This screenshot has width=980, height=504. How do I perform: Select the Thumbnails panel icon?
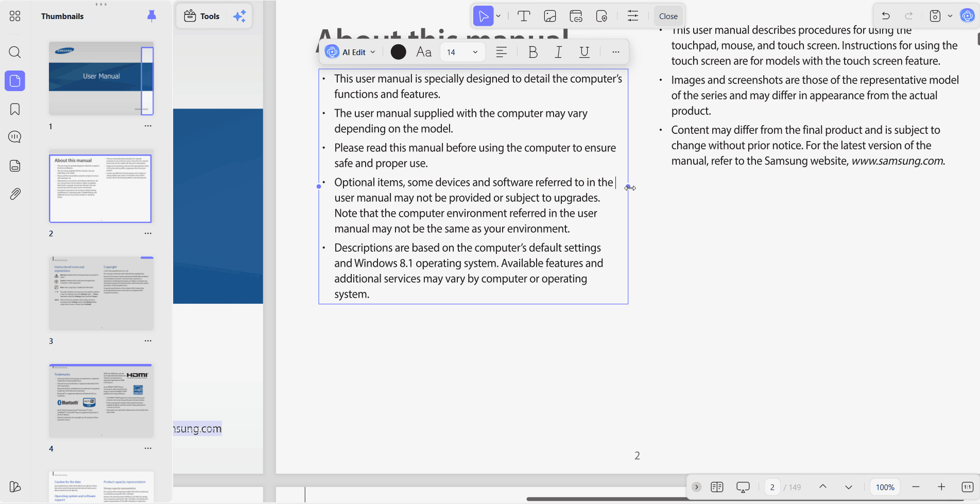(x=15, y=81)
